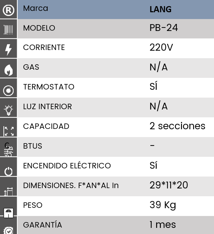Click the 39 Kg weight value
The width and height of the screenshot is (214, 234).
pos(163,205)
